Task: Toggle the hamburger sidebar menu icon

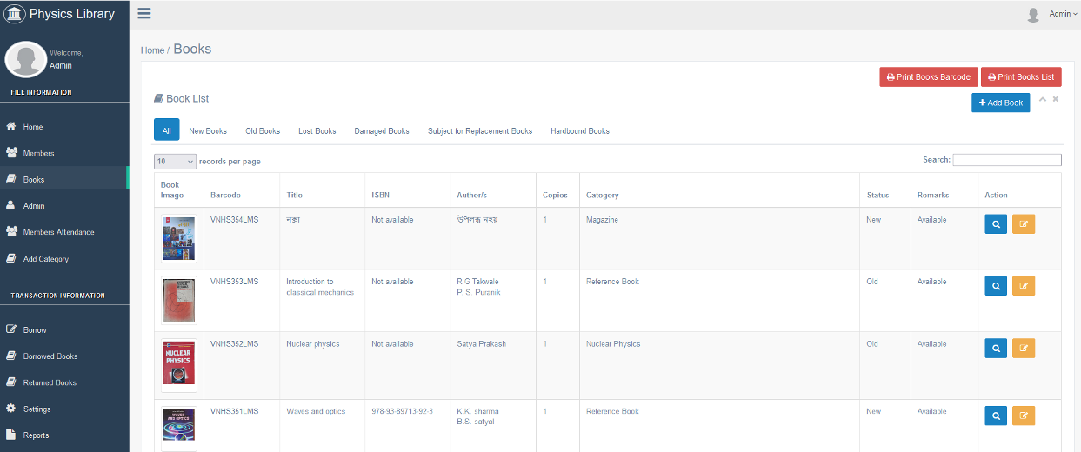Action: point(144,13)
